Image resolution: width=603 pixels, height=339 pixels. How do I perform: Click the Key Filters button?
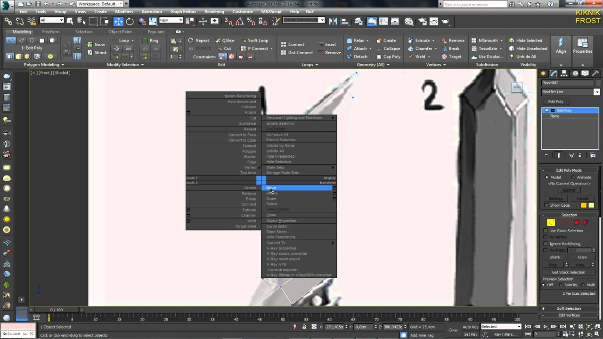tap(505, 334)
